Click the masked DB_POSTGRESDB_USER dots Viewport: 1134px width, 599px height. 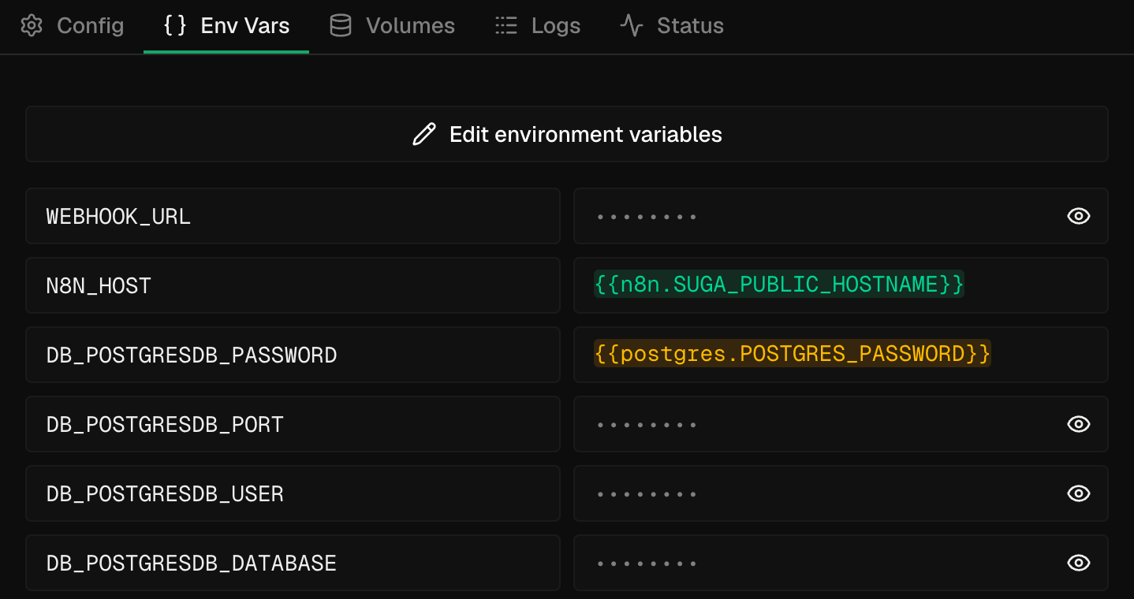(x=647, y=494)
